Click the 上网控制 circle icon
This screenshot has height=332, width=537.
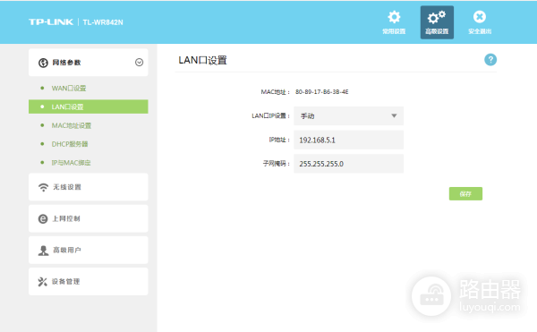pyautogui.click(x=43, y=218)
